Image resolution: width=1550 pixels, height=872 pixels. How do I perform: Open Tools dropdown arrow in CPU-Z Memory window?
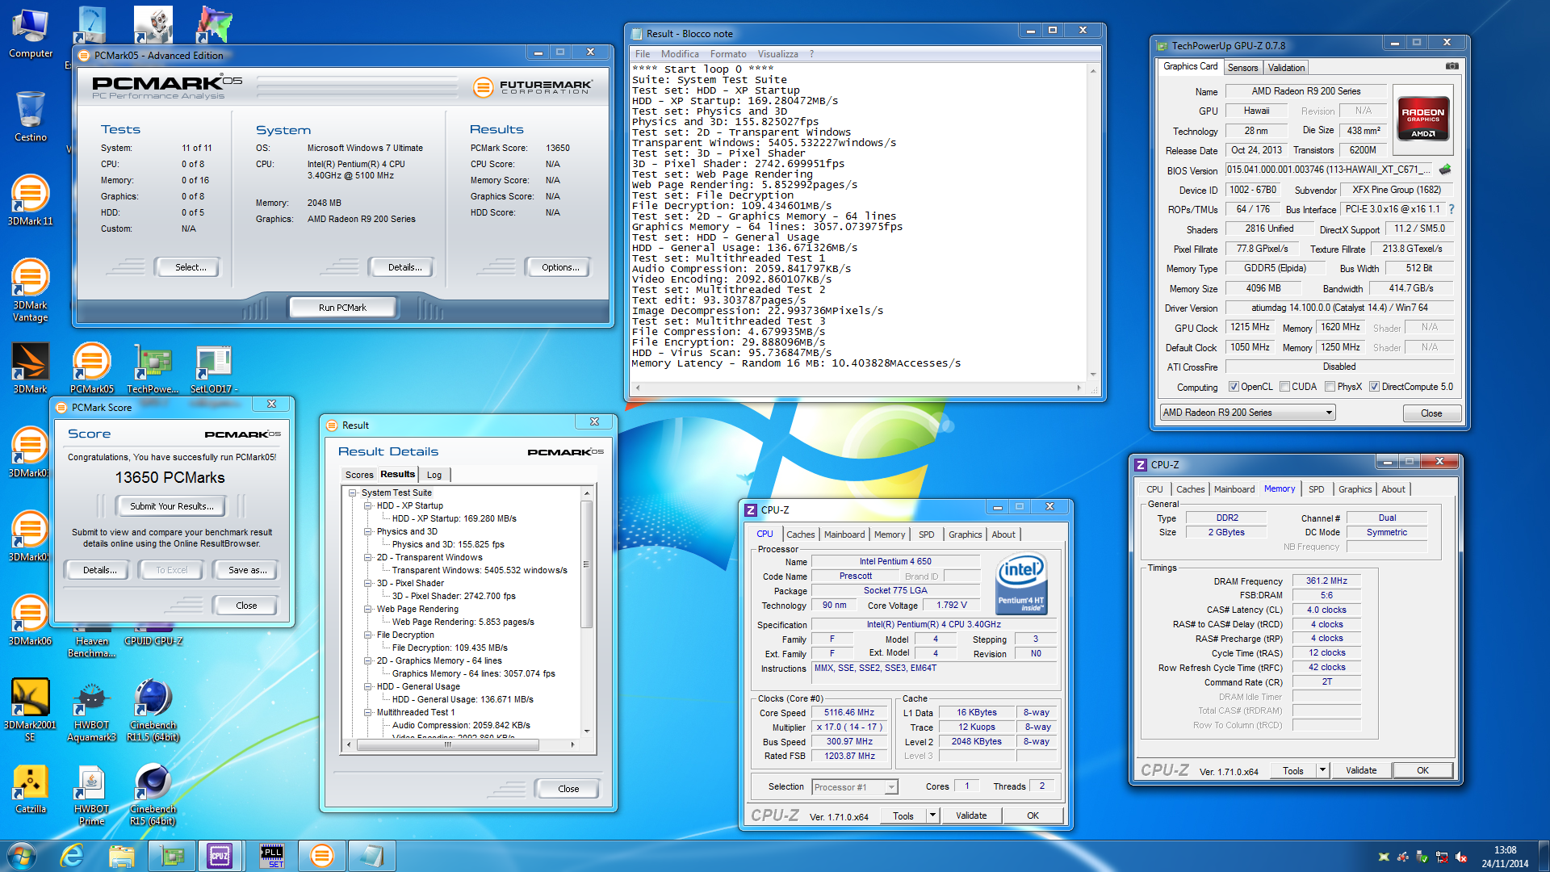coord(1322,770)
